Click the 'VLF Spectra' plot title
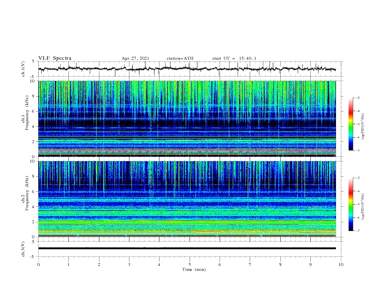 click(x=55, y=58)
